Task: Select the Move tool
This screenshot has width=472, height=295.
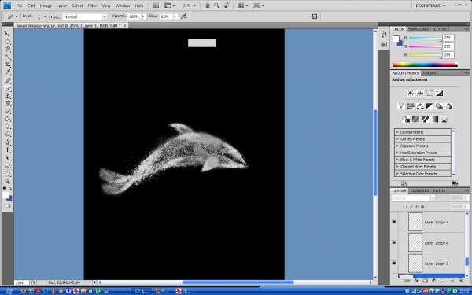Action: click(x=7, y=34)
